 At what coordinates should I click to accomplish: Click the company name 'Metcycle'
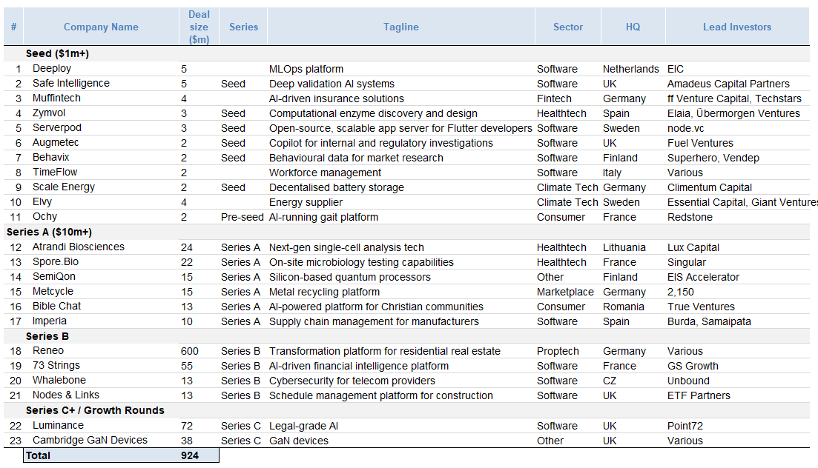click(53, 292)
